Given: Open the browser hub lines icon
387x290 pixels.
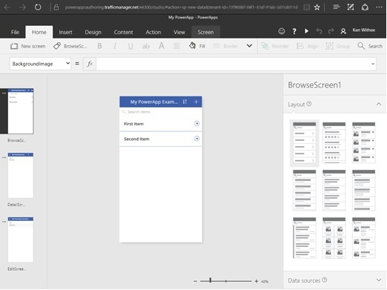Looking at the screenshot, I should click(x=336, y=7).
